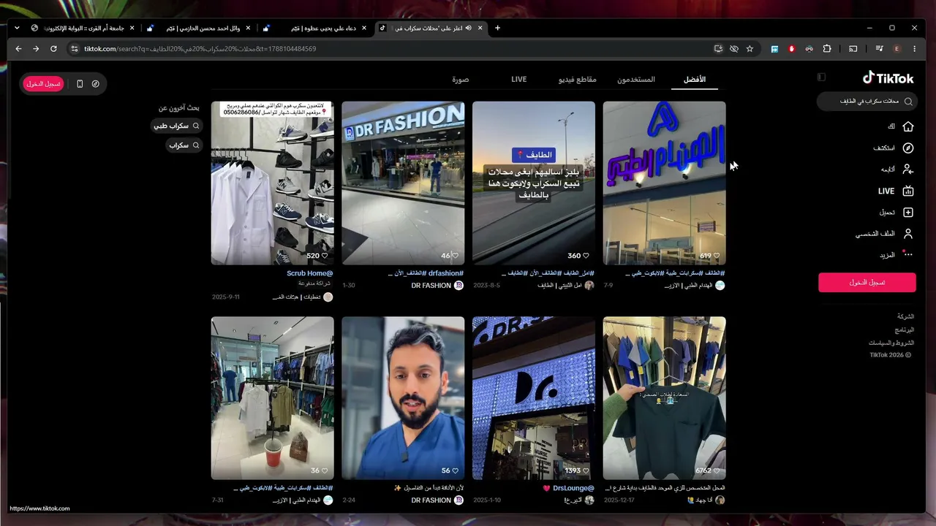
Task: Switch to the جامعة أم القرى browser tab
Action: tap(83, 28)
